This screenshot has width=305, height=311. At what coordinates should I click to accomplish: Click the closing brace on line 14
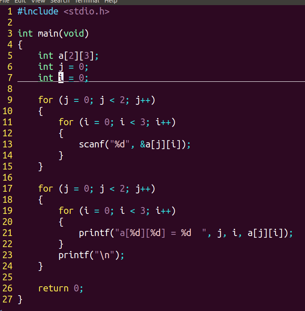(x=61, y=155)
